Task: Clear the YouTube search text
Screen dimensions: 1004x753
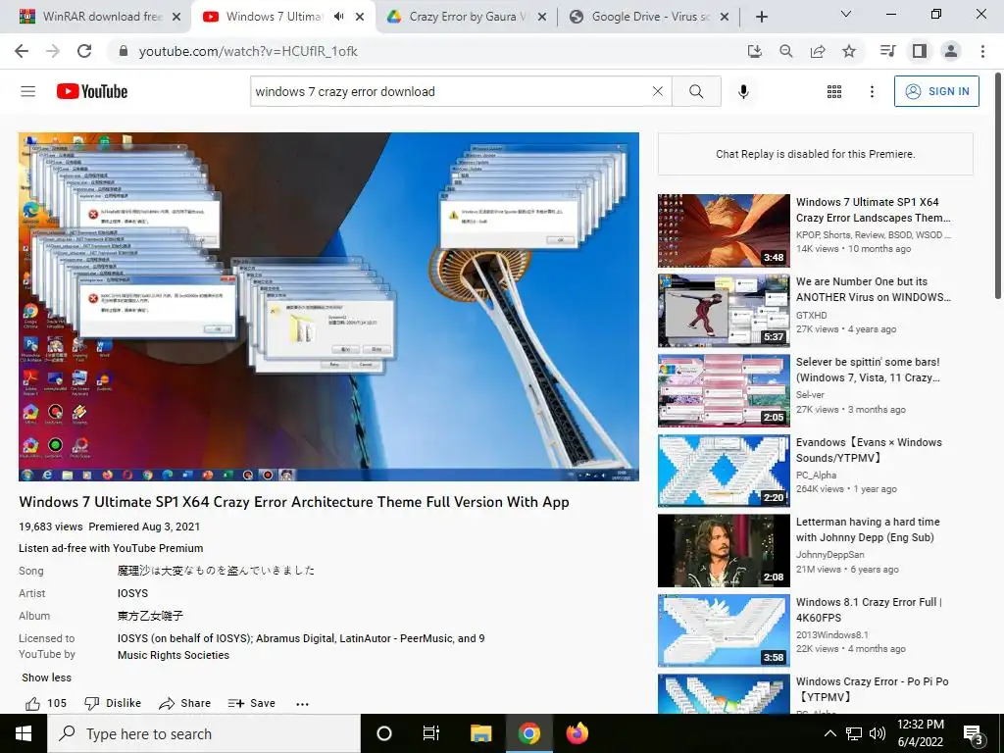Action: tap(658, 91)
